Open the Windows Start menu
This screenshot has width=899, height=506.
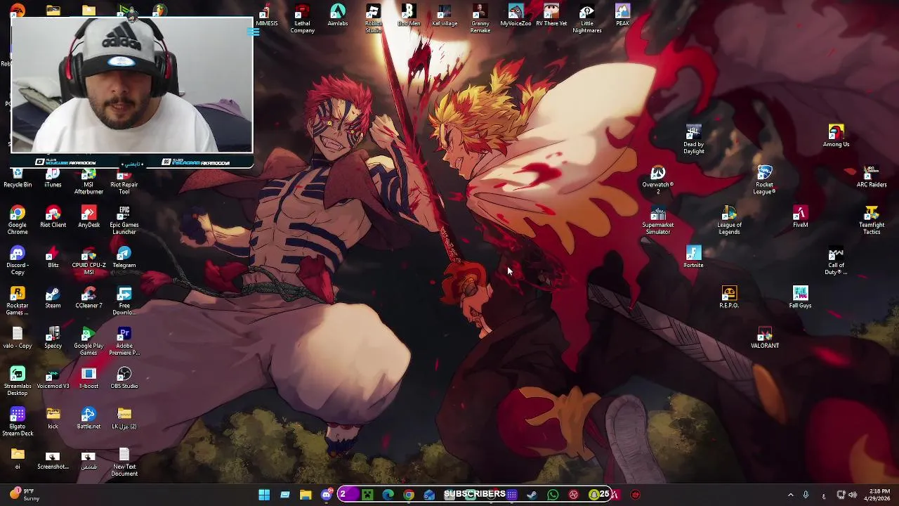264,495
